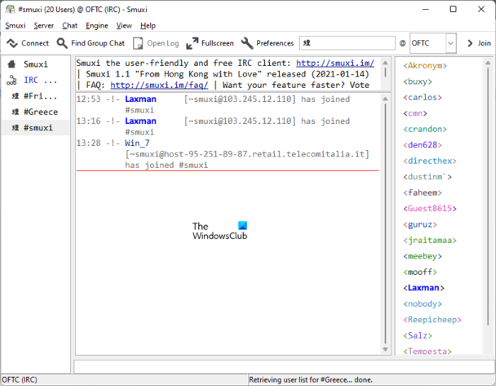Click the group icon beside #smuxi
Image resolution: width=496 pixels, height=386 pixels.
point(15,127)
